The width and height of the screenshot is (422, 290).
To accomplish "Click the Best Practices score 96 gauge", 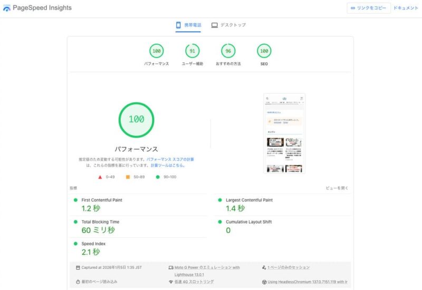I will click(228, 51).
